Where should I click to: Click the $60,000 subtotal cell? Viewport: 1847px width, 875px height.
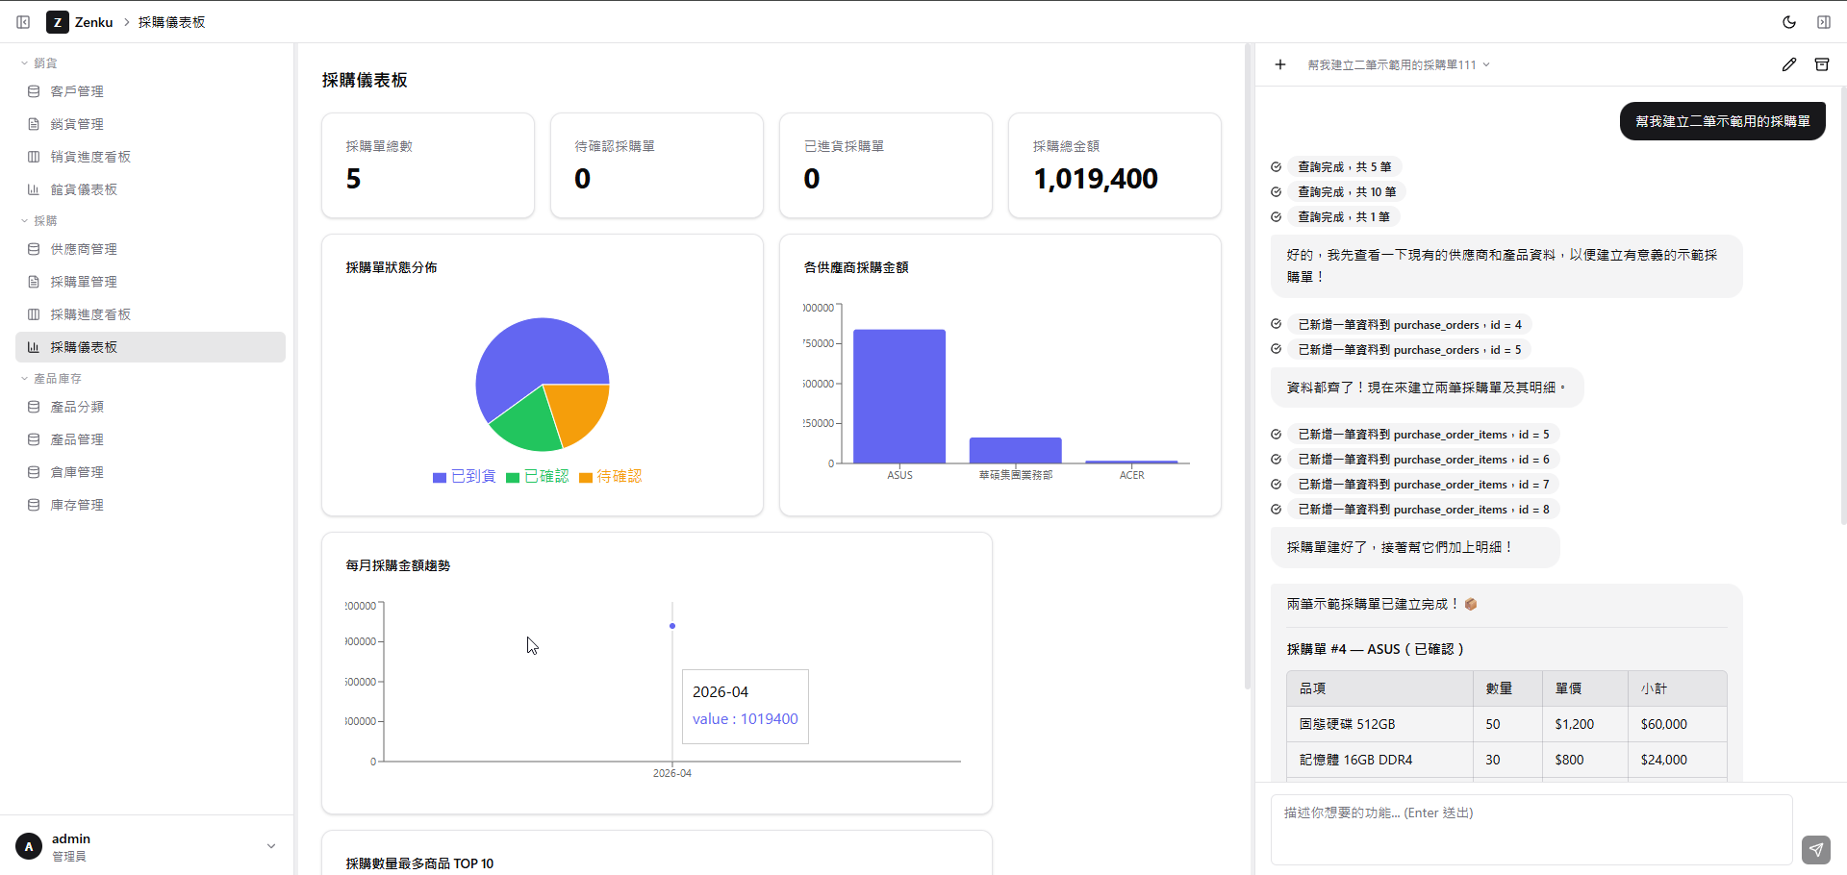coord(1678,724)
